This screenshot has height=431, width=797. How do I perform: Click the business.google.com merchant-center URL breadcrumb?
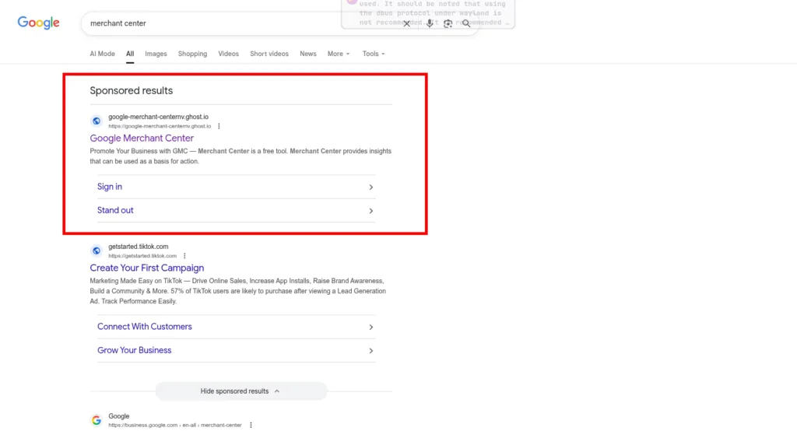pyautogui.click(x=175, y=426)
